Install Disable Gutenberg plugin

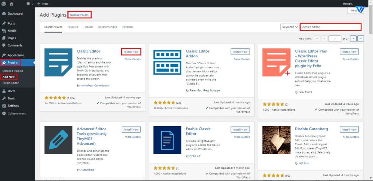[x=349, y=129]
